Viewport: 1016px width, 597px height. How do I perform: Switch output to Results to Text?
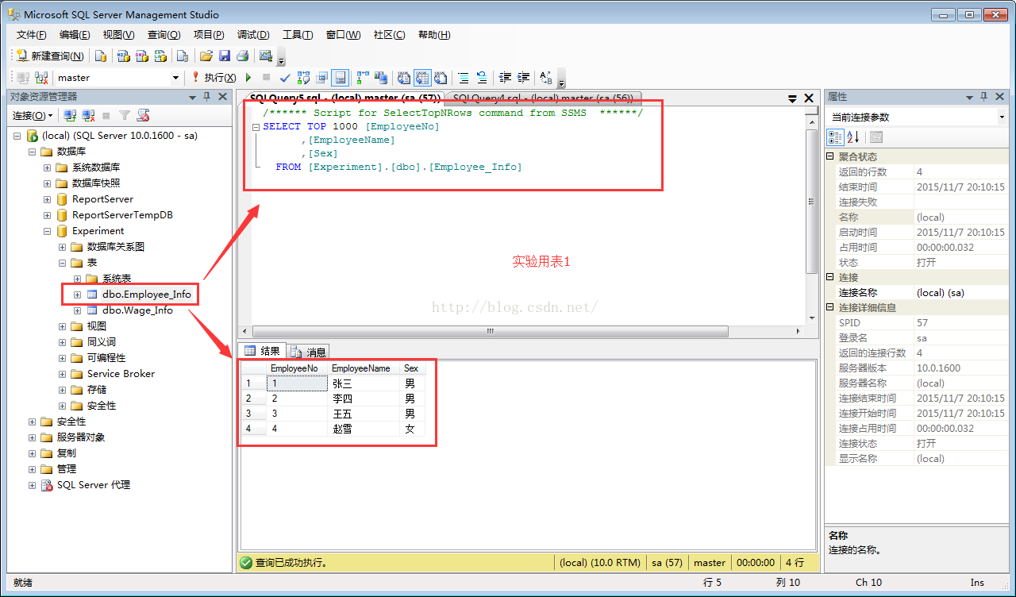(x=403, y=78)
